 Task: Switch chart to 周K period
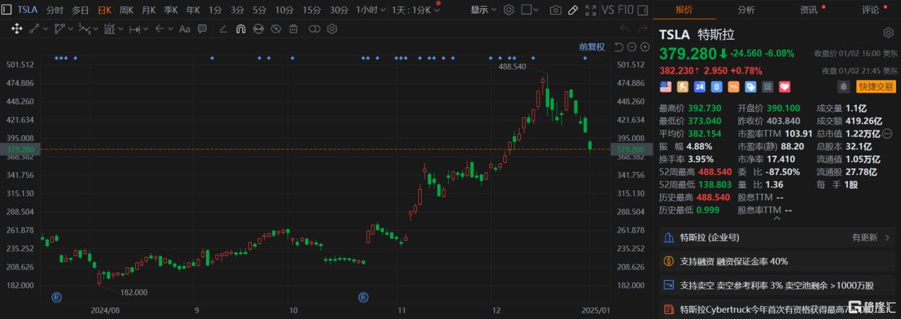click(x=126, y=10)
